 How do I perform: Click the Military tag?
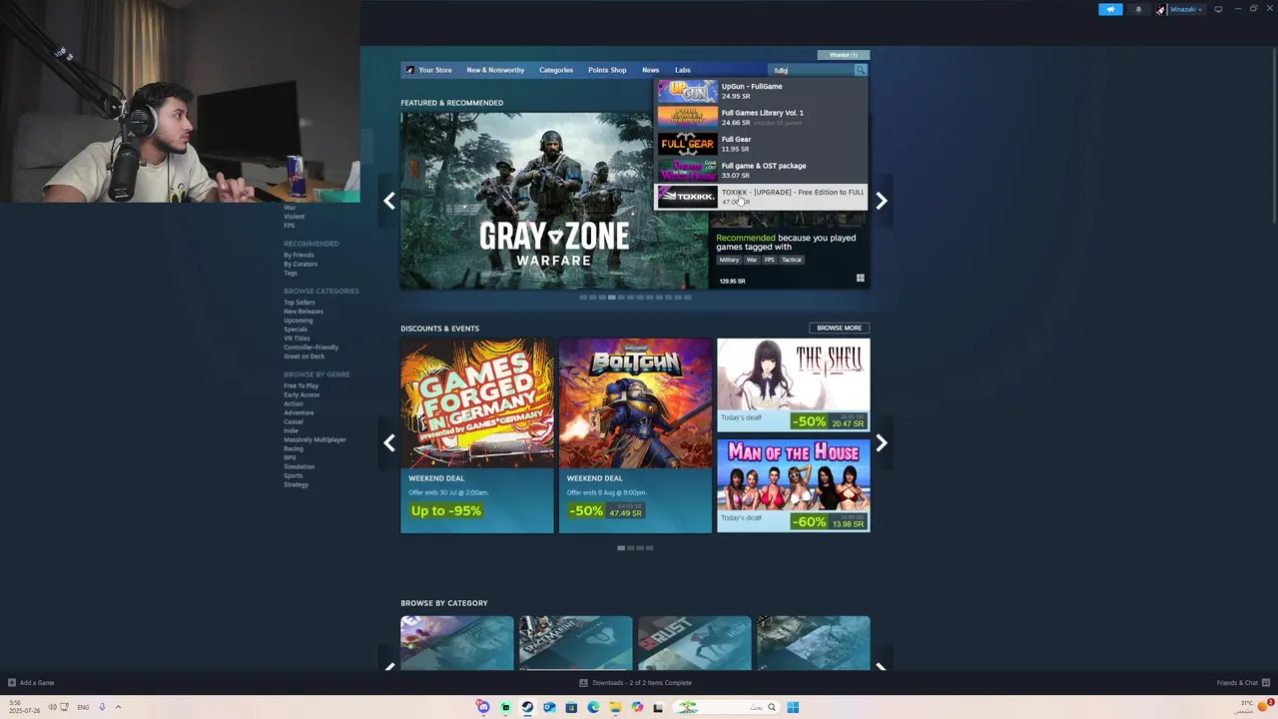point(729,260)
